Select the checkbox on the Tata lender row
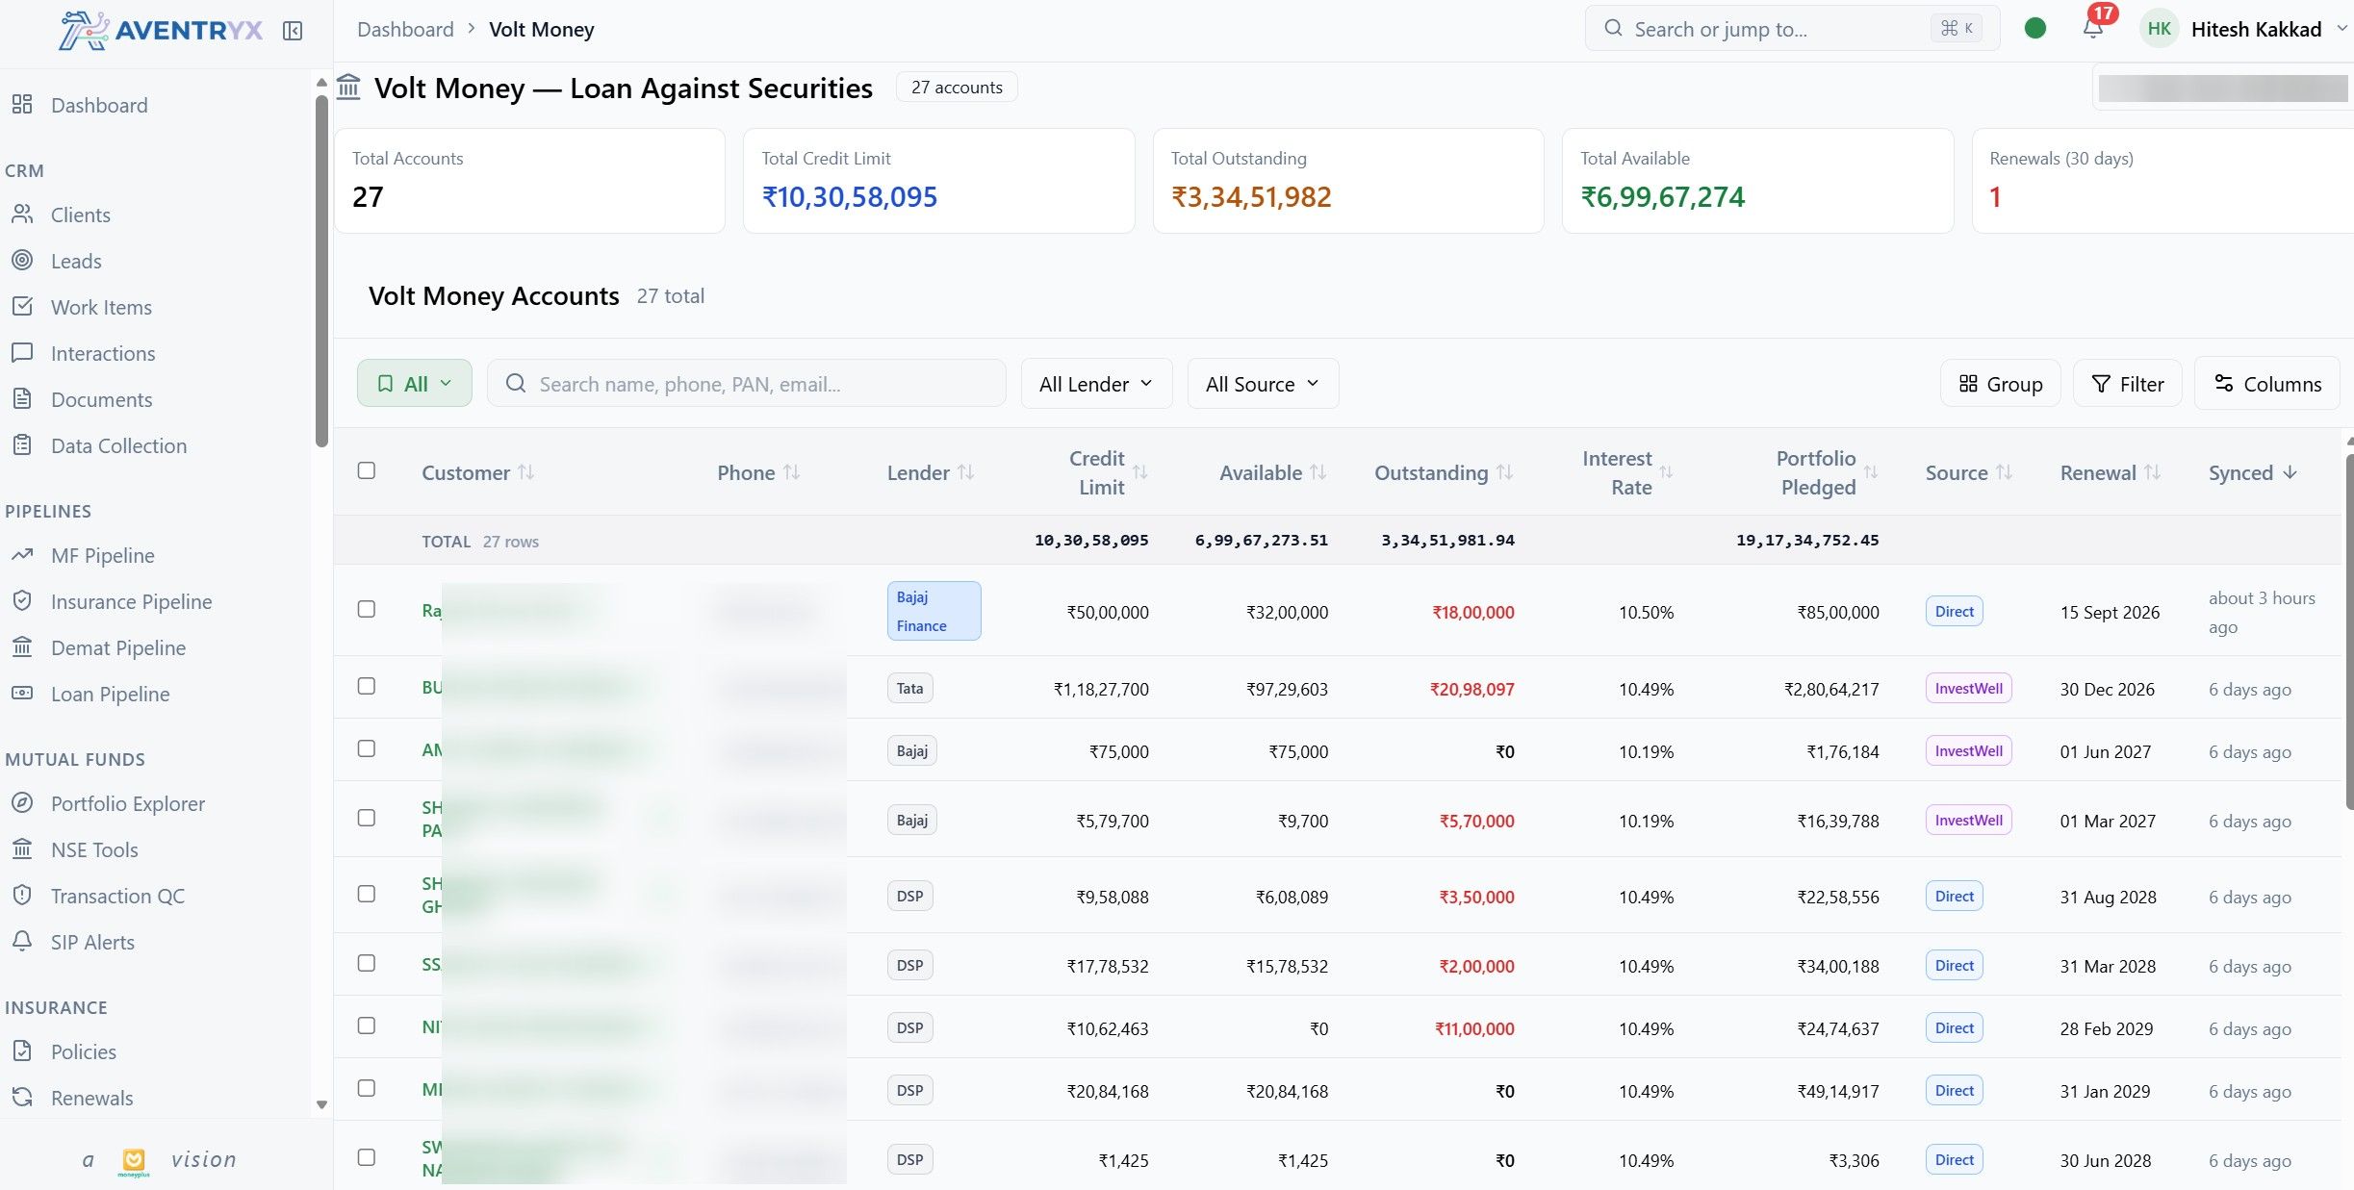This screenshot has width=2354, height=1190. pos(367,687)
